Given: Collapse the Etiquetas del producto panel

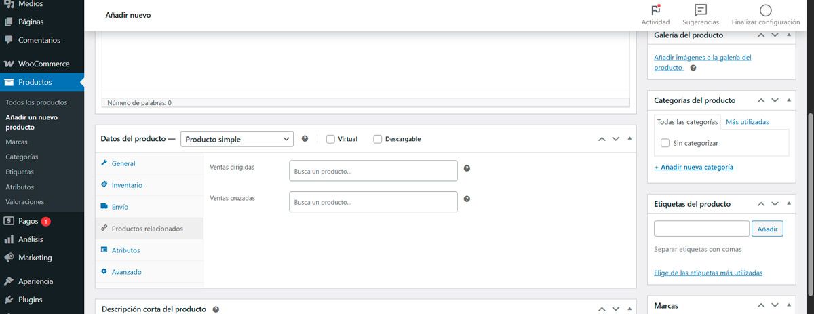Looking at the screenshot, I should click(x=789, y=204).
